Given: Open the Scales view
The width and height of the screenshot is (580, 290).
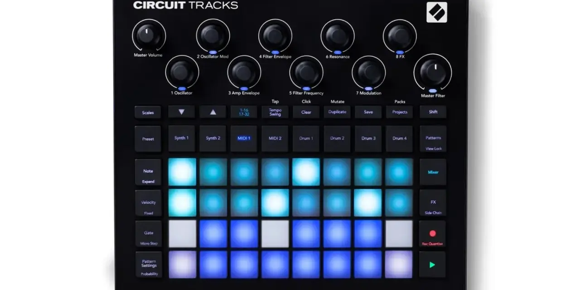Looking at the screenshot, I should coord(148,112).
